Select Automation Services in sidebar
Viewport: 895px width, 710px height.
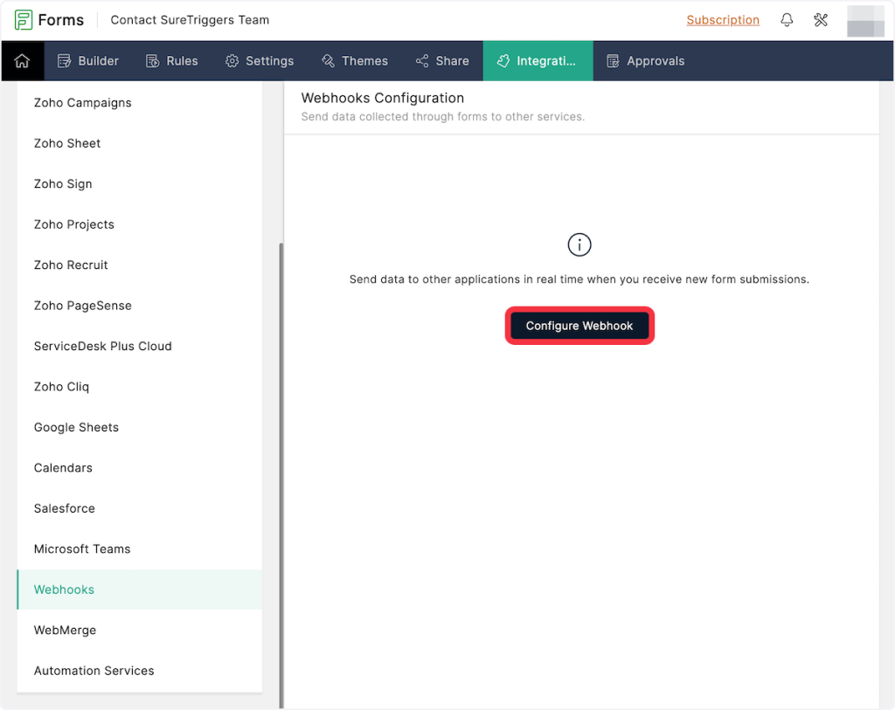click(x=94, y=671)
